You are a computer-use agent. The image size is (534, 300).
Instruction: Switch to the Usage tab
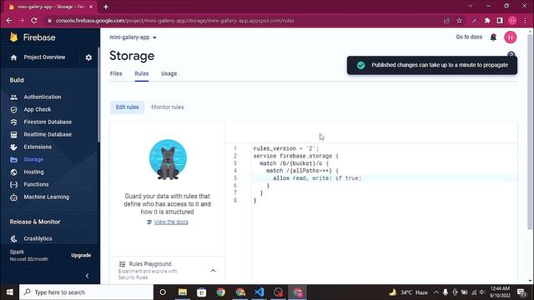coord(169,74)
